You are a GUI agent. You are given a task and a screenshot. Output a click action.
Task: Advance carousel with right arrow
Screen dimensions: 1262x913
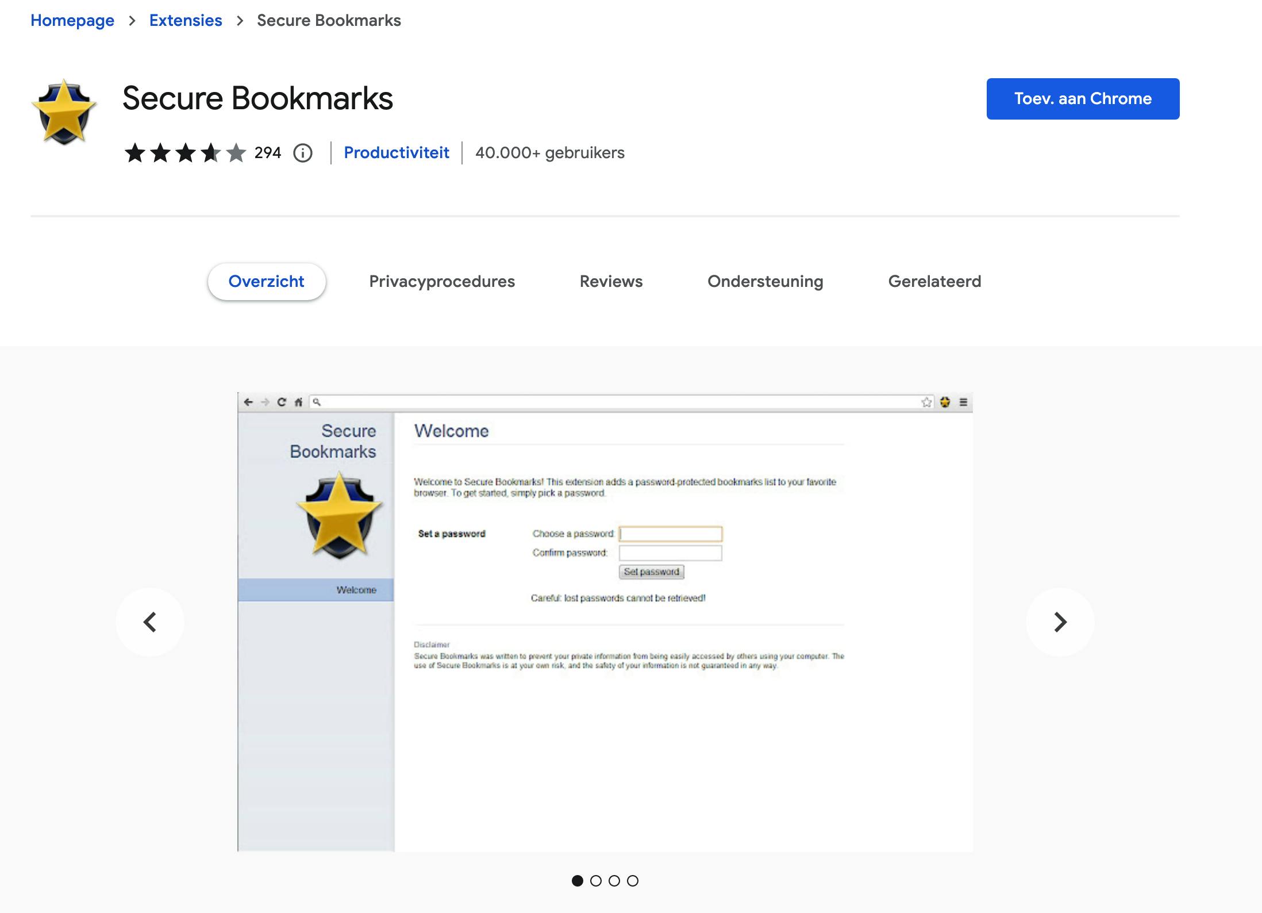click(1060, 622)
